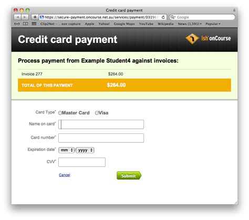Open the Reading List glasses icon
Screen dimensions: 249x220
click(17, 24)
